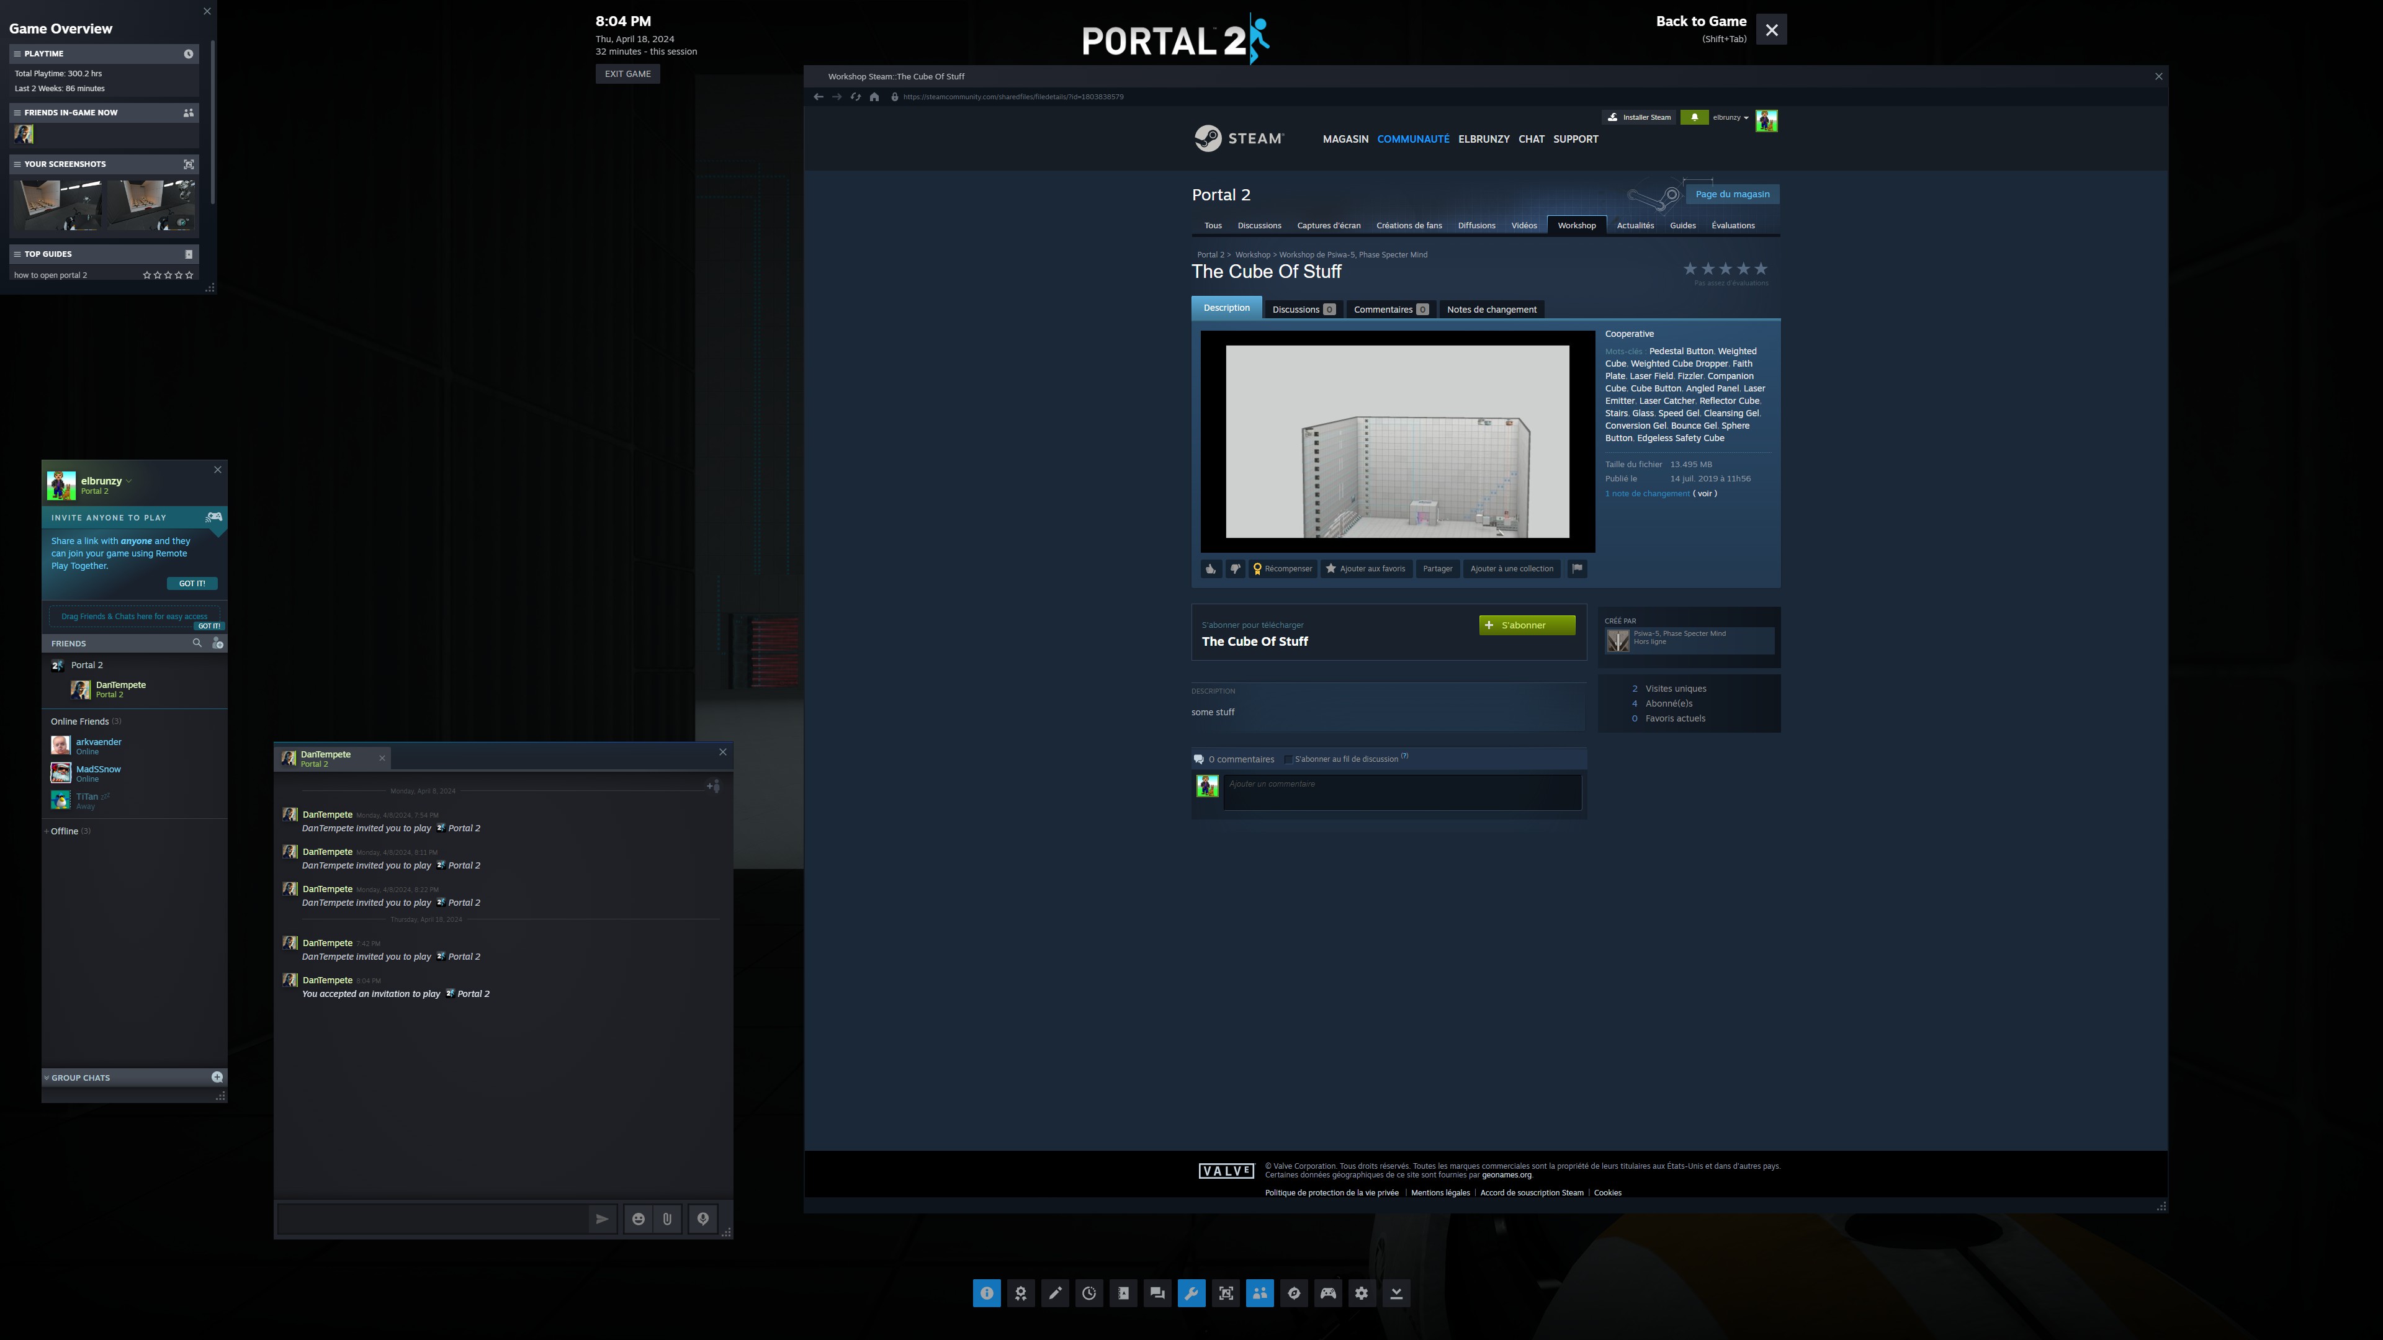Toggle the Game Overview info button
The image size is (2383, 1340).
pyautogui.click(x=986, y=1293)
